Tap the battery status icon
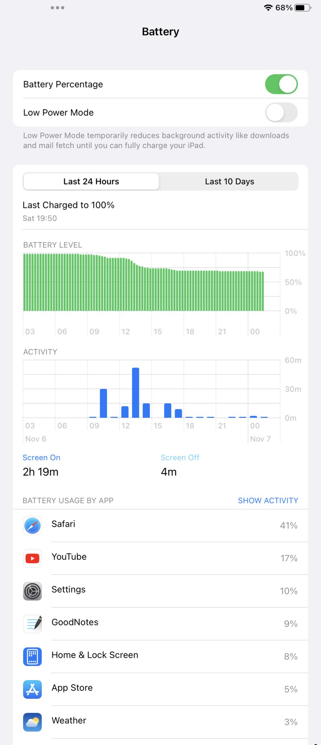The width and height of the screenshot is (321, 745). click(x=302, y=8)
